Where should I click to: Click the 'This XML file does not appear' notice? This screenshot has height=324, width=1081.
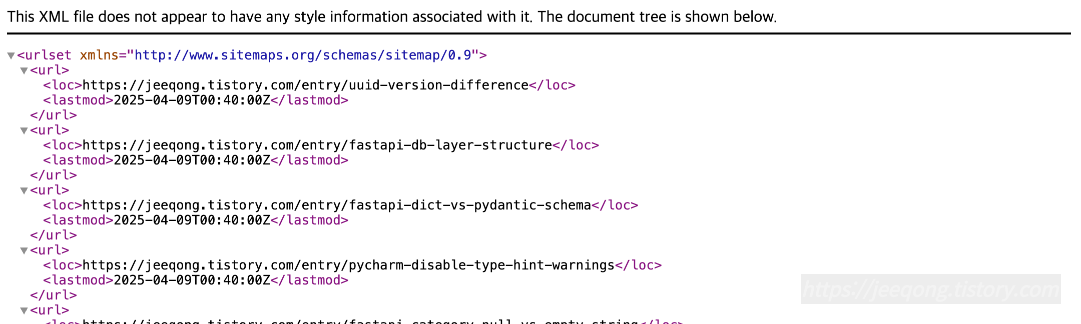pyautogui.click(x=392, y=16)
